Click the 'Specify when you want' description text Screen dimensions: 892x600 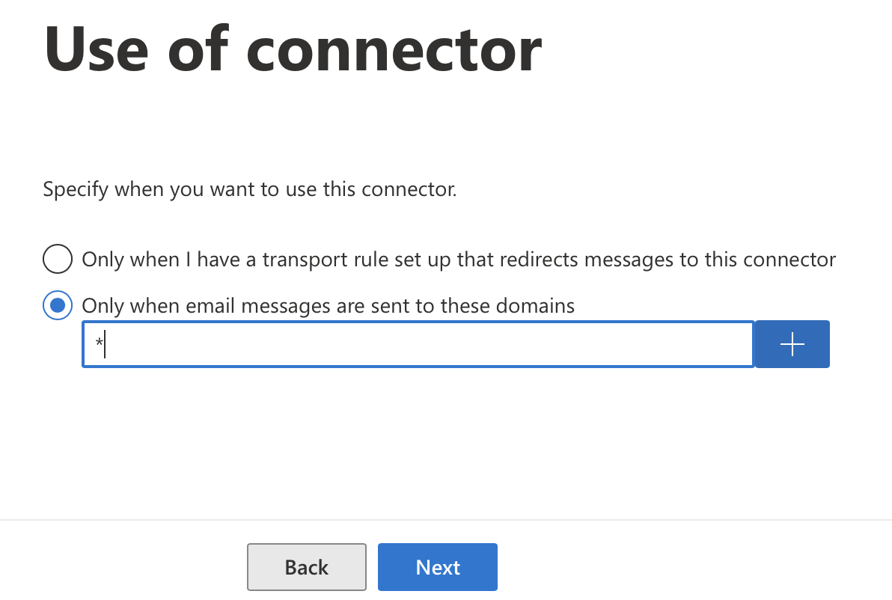pyautogui.click(x=250, y=189)
